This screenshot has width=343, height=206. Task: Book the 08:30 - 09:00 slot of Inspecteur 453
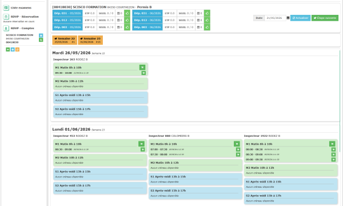142,149
